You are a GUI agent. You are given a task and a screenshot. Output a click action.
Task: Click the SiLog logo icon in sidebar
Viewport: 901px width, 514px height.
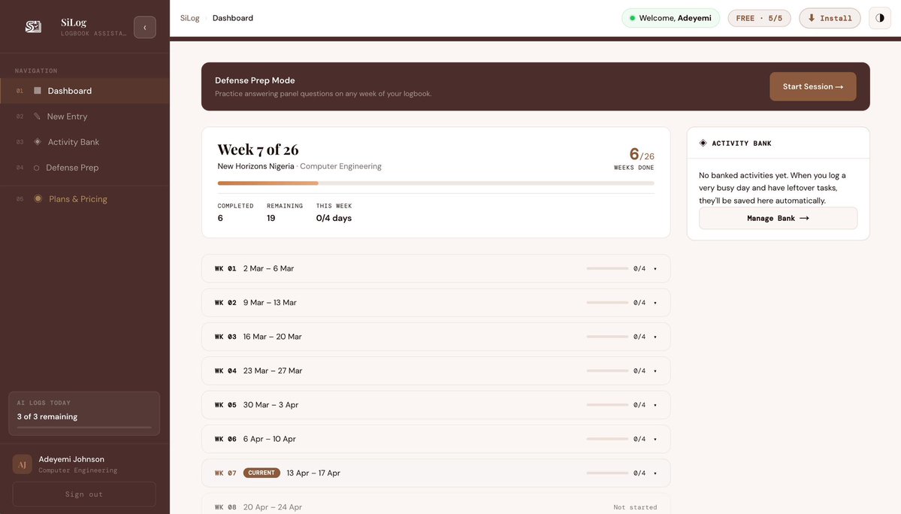tap(33, 26)
